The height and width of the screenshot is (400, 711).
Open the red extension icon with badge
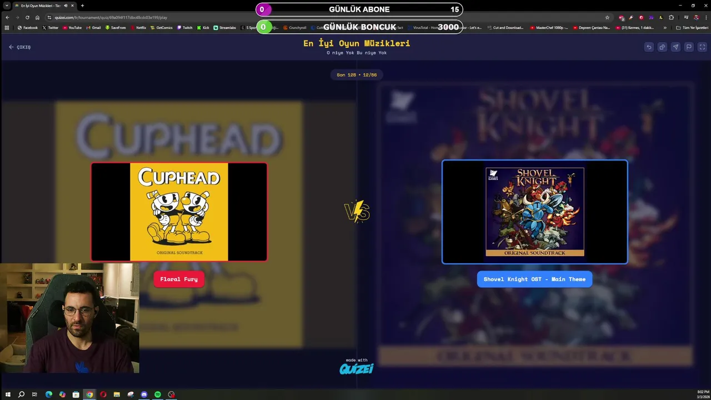621,17
